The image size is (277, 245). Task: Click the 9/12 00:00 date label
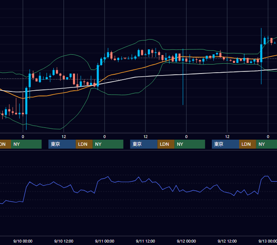pos(186,241)
